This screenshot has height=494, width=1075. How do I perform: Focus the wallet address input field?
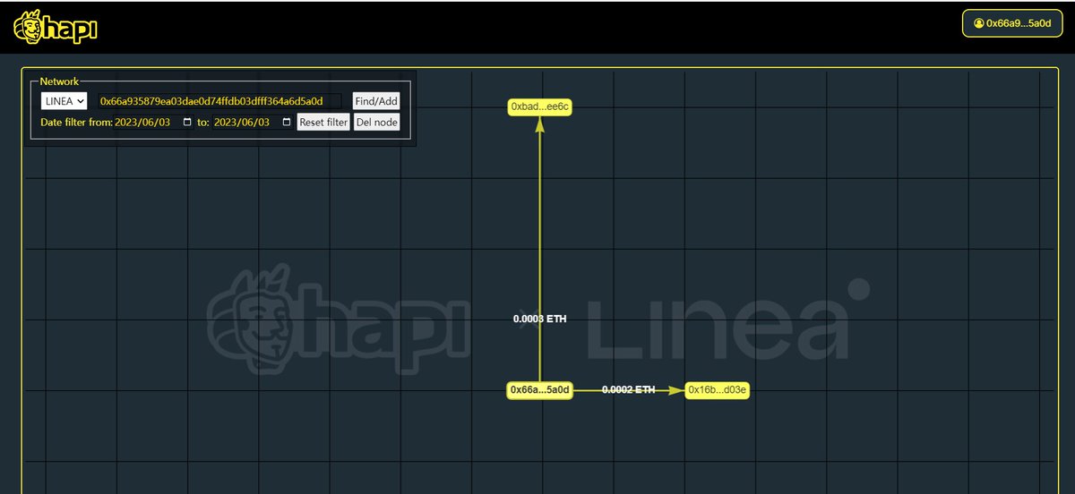tap(220, 101)
